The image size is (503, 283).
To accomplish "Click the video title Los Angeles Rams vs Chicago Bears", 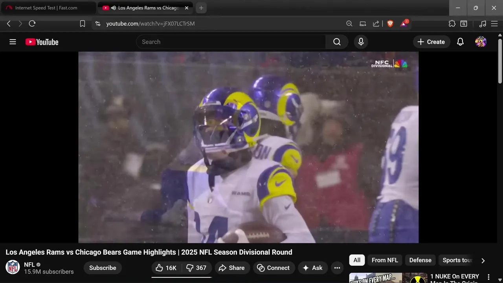I will tap(149, 252).
